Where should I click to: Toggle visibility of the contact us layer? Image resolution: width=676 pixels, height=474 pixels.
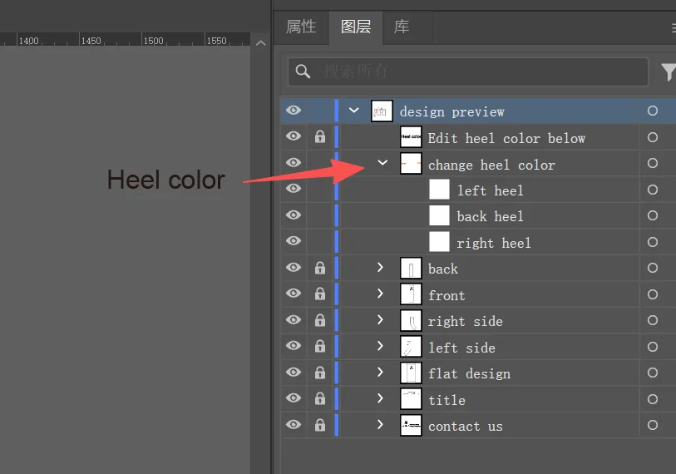point(294,424)
